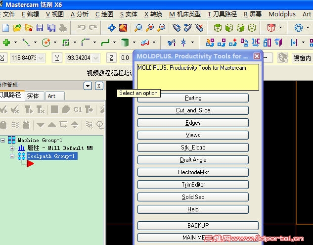
Task: Click the Select all operations checkmark icon
Action: 3,109
